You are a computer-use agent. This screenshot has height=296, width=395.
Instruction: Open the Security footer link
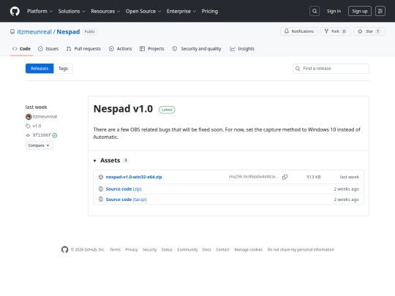pos(149,249)
